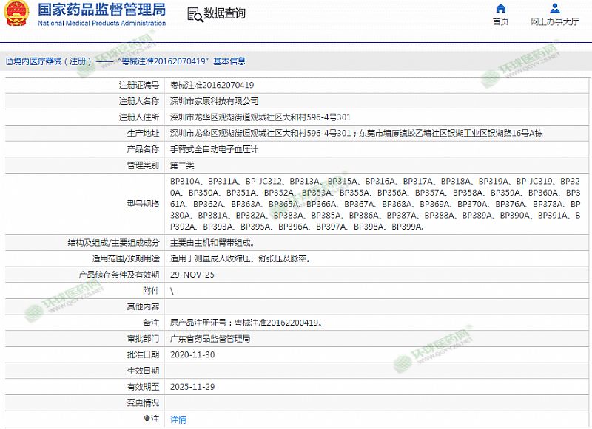Click the expiry date 2025-11-29
This screenshot has width=592, height=429.
click(x=192, y=386)
